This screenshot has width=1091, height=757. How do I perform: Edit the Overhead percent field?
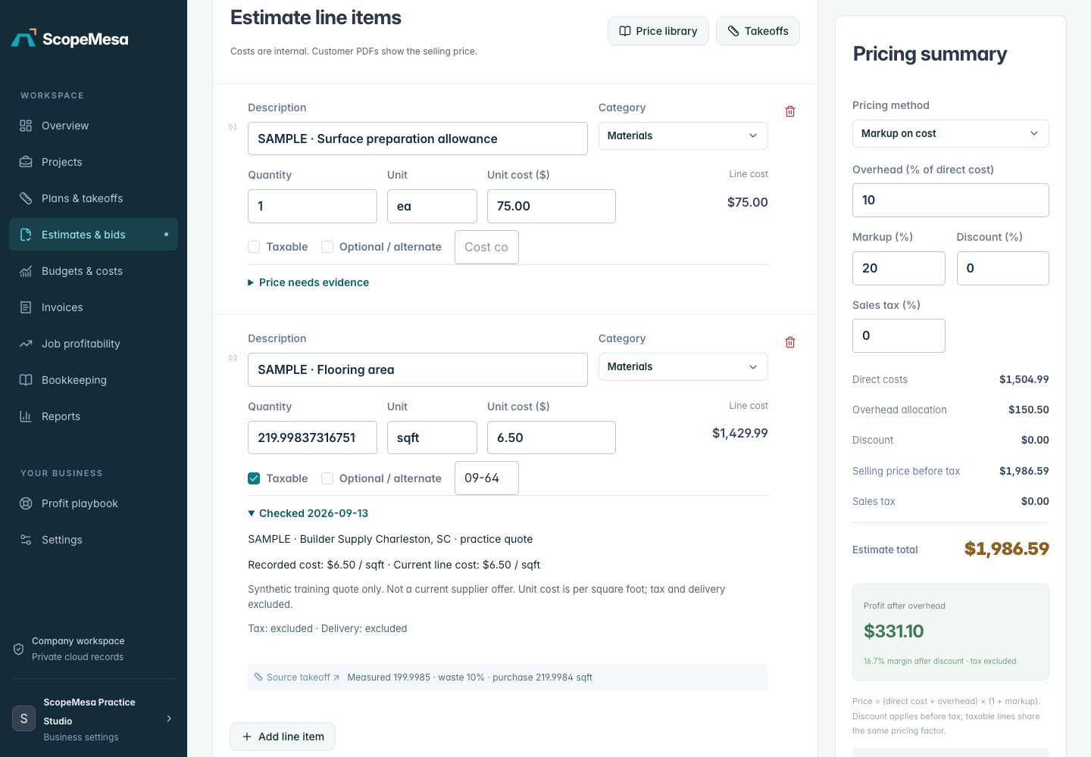951,200
